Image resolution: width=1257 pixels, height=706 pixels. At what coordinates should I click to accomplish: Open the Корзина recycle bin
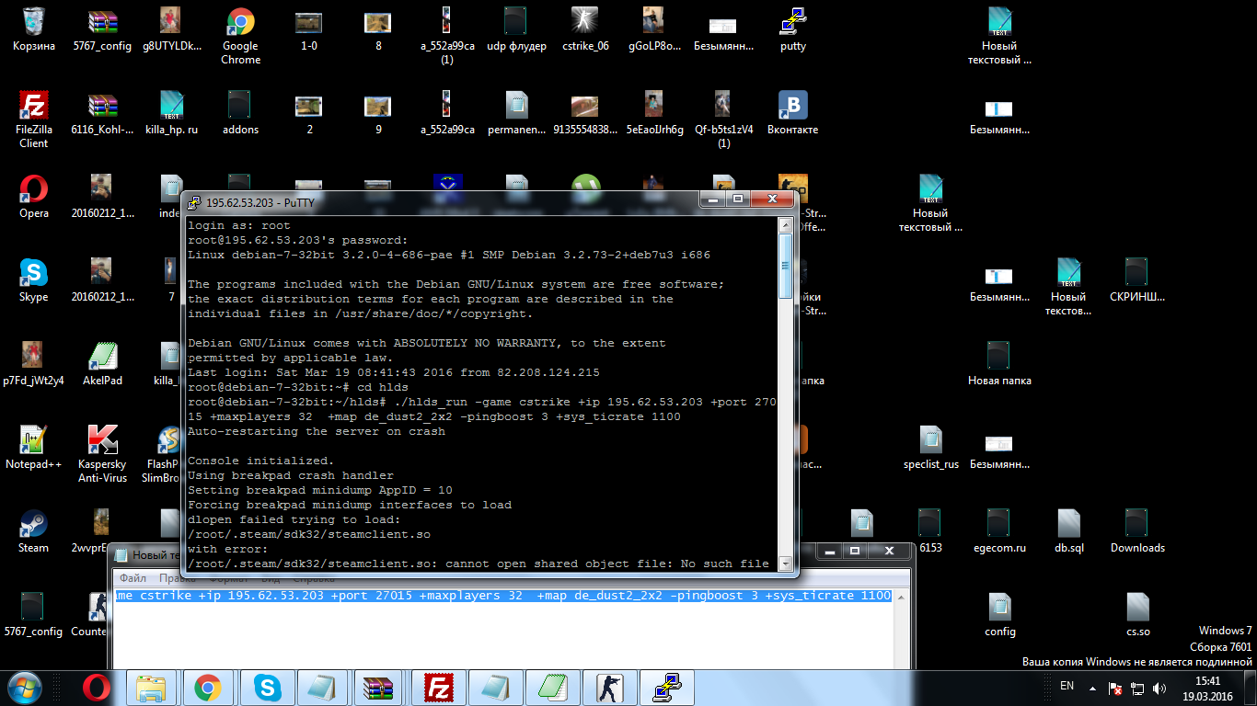tap(34, 28)
